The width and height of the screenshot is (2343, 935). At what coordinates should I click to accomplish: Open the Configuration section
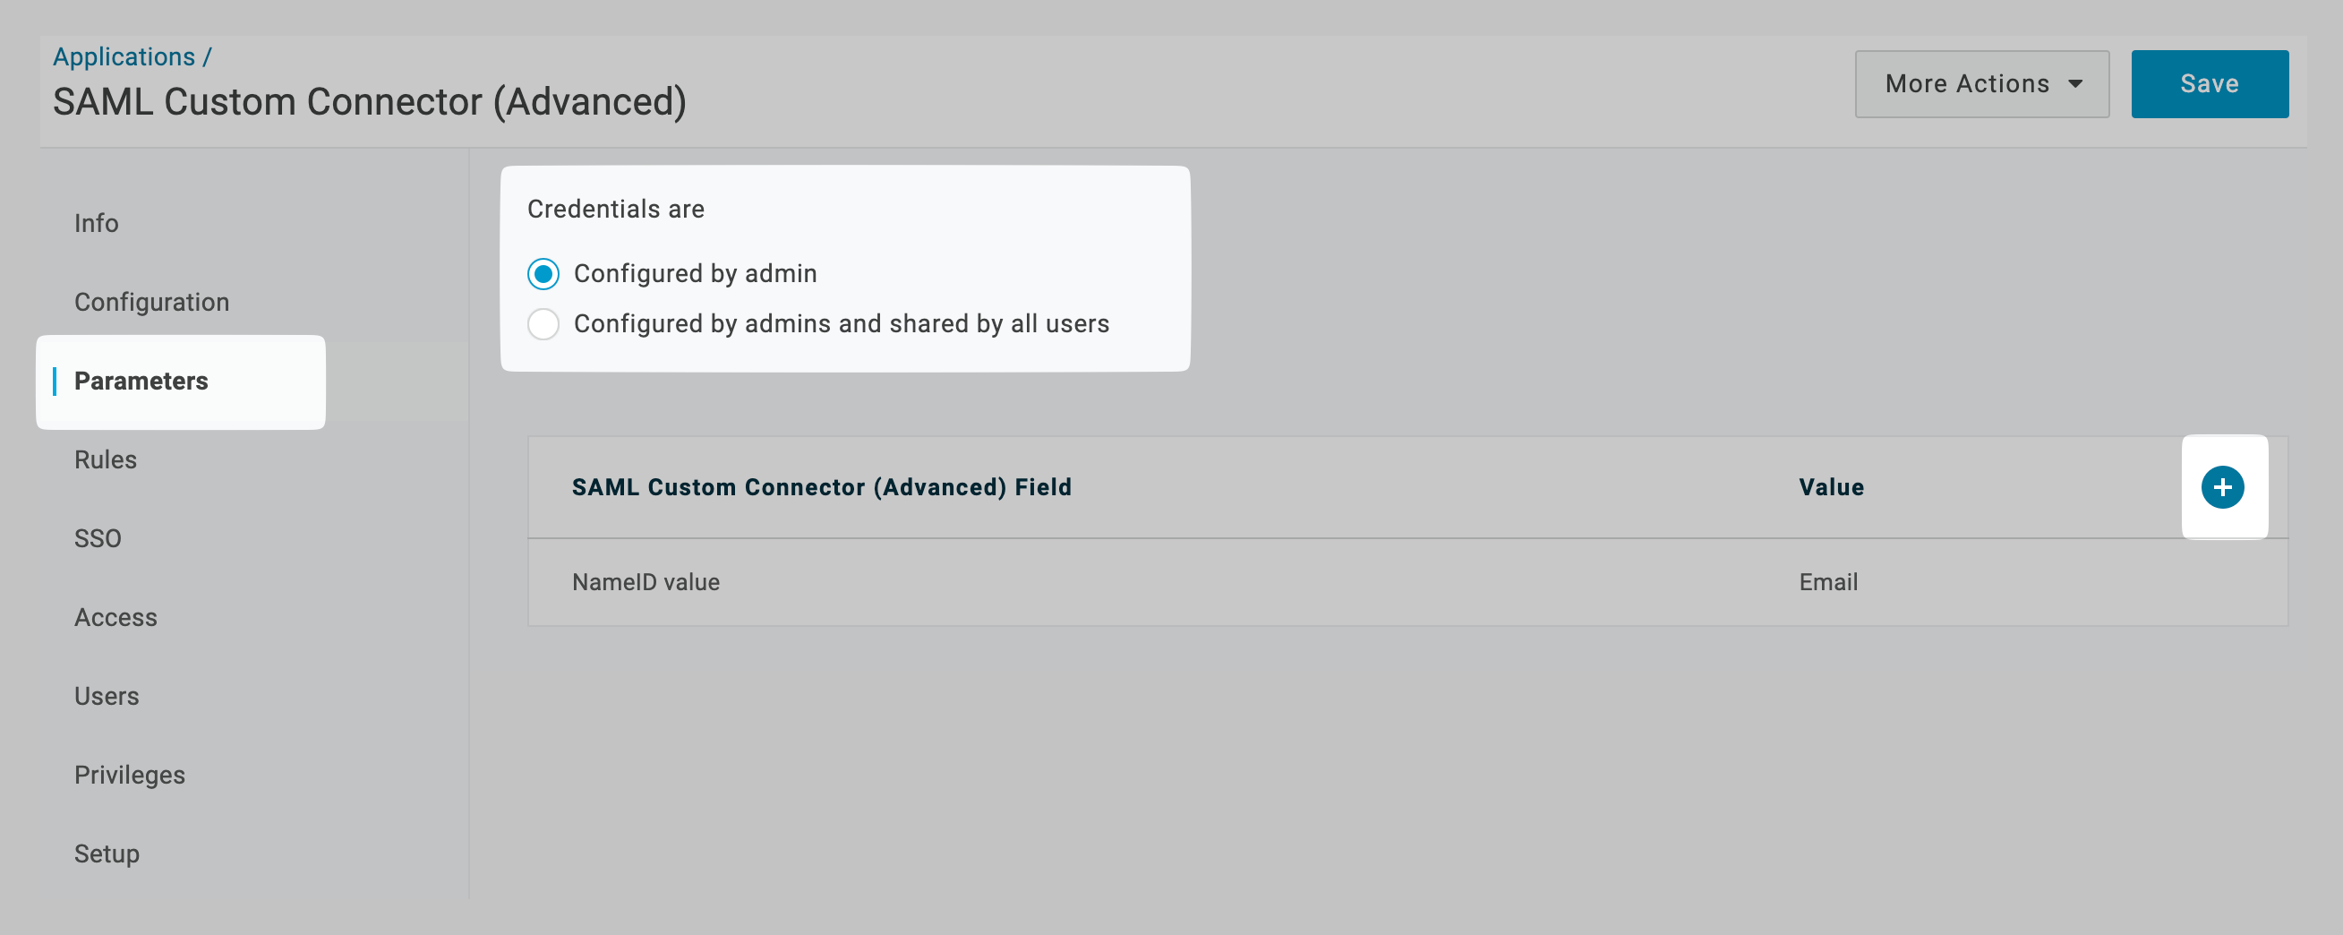(151, 301)
